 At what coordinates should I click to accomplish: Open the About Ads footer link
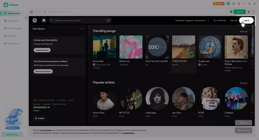click(37, 104)
